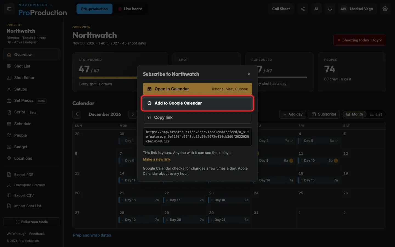Open Locations in sidebar
The height and width of the screenshot is (247, 395).
(32, 158)
